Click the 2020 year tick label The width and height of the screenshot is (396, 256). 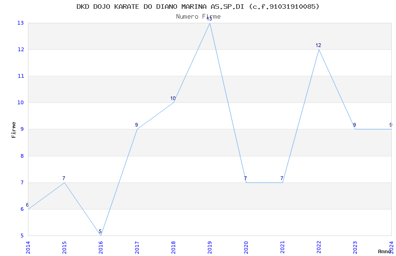pyautogui.click(x=246, y=248)
